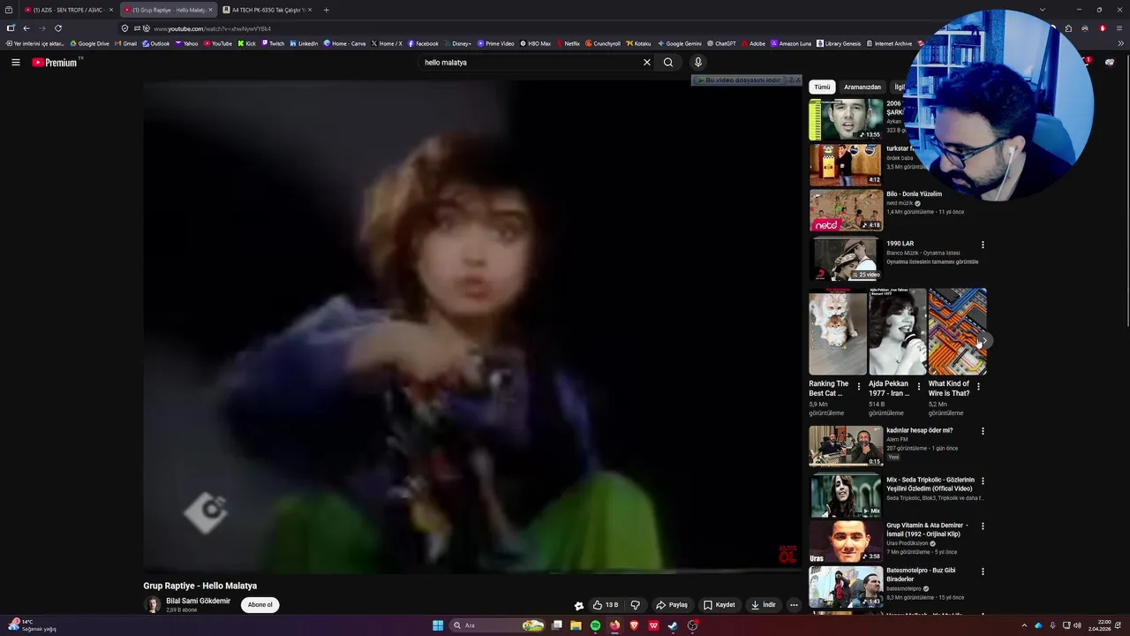The image size is (1130, 636).
Task: Show next shorts with right arrow
Action: (983, 340)
